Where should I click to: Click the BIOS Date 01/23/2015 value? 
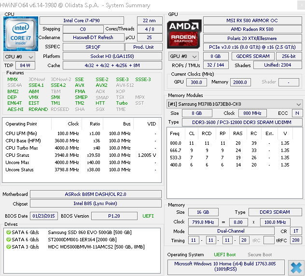tap(44, 216)
